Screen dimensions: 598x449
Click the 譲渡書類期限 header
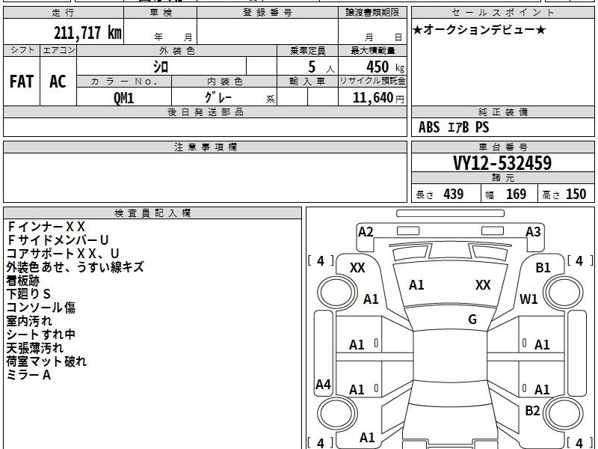click(372, 13)
